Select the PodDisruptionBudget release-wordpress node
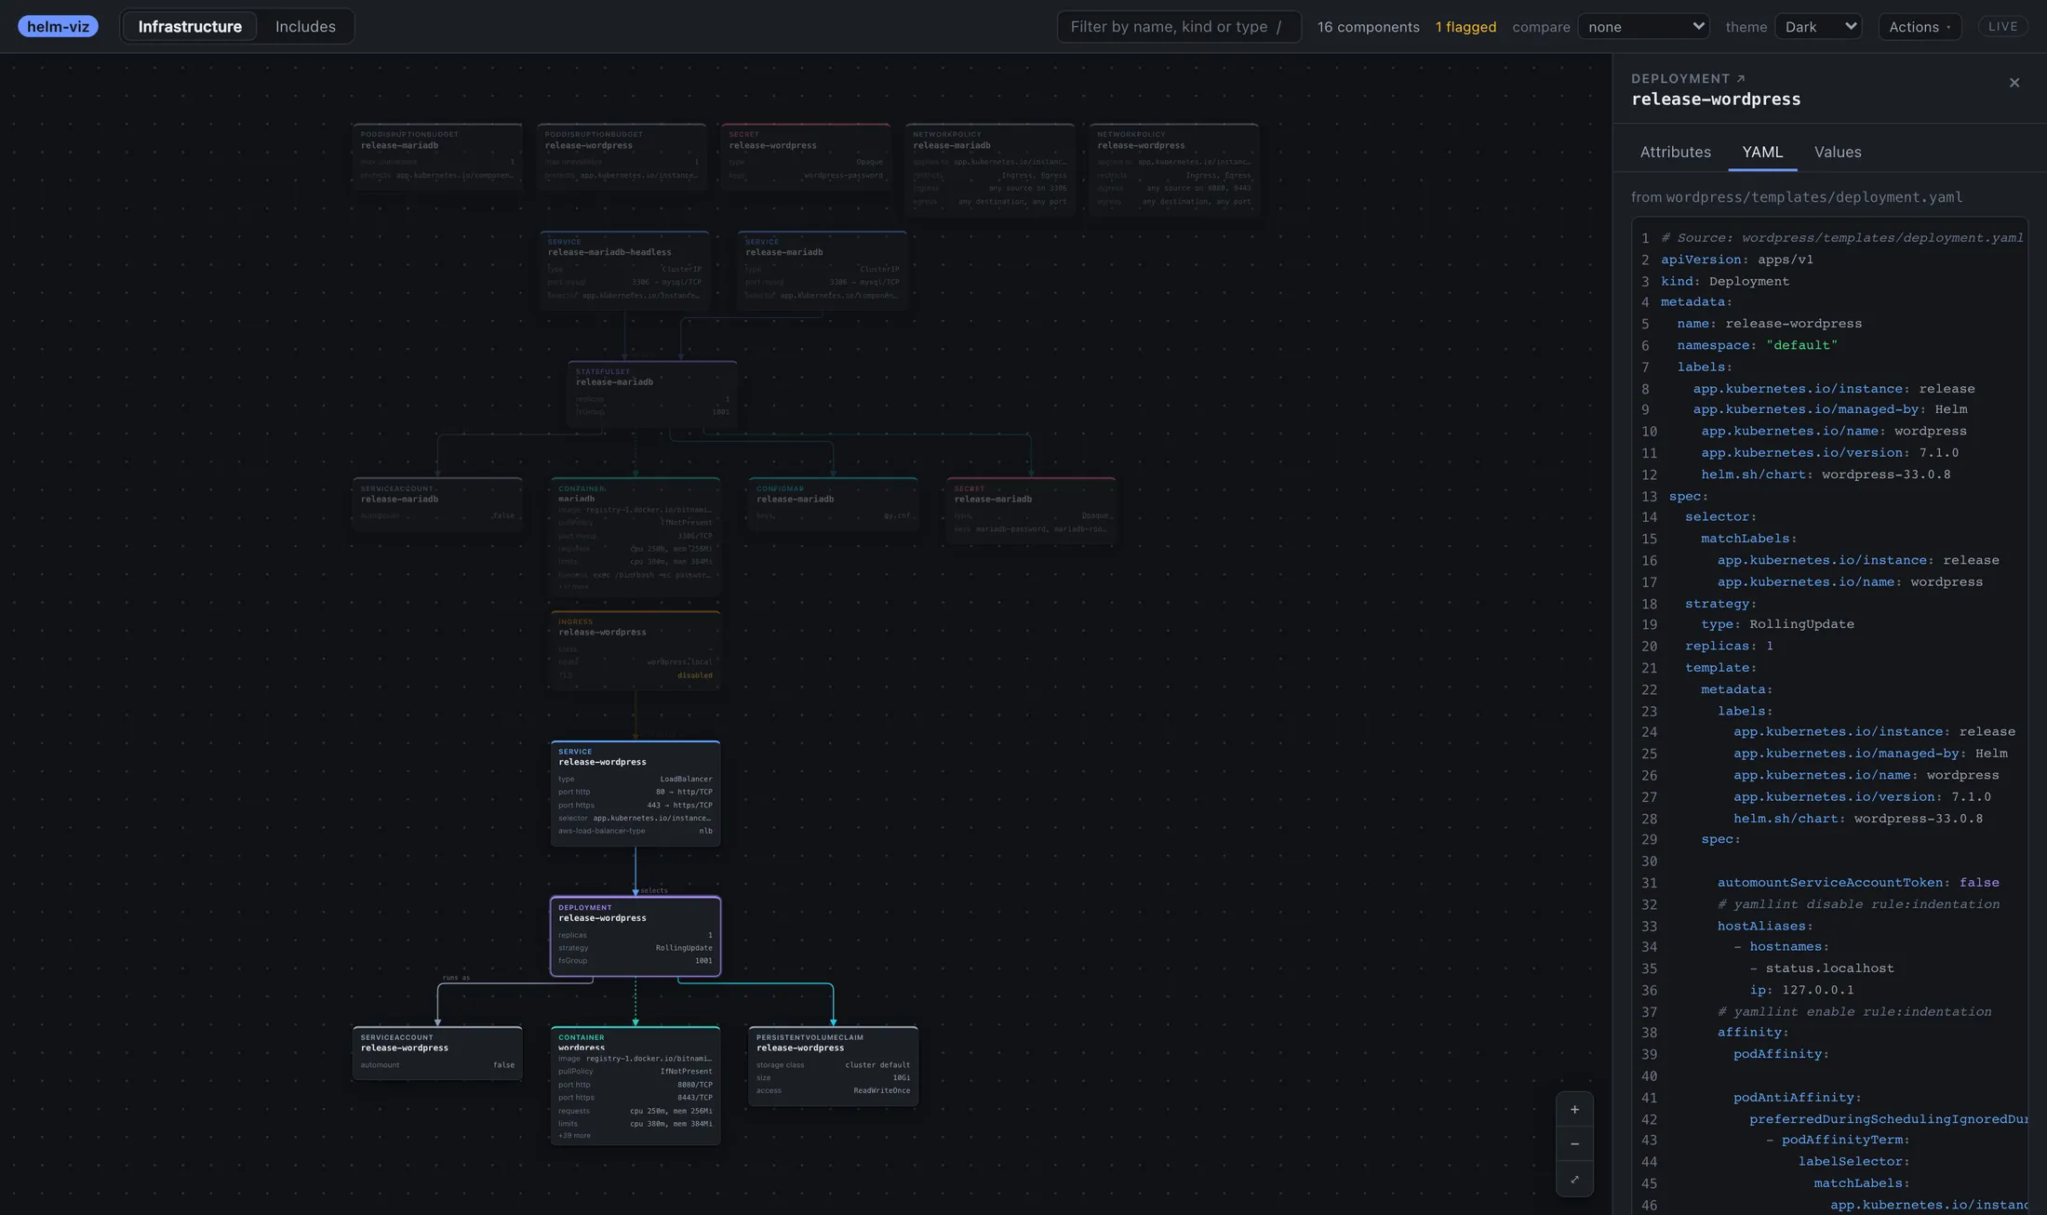Screen dimensions: 2047x1215 tap(622, 156)
